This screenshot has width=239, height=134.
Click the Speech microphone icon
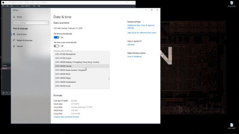click(x=14, y=46)
